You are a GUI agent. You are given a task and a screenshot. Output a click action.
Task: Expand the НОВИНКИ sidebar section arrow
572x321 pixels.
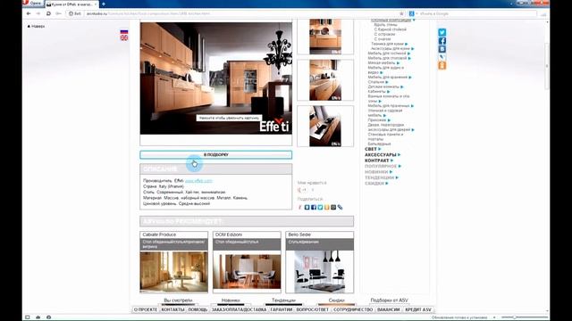[391, 172]
